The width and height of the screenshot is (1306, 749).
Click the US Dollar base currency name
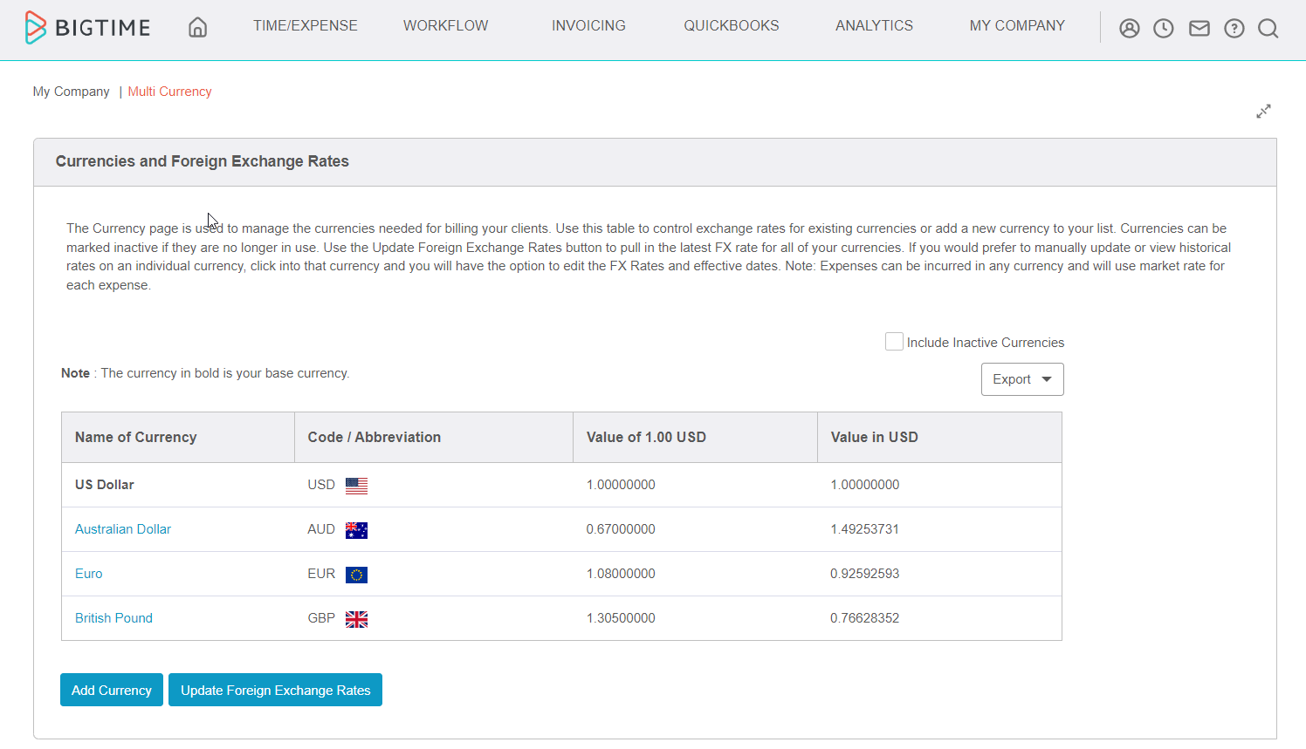105,485
